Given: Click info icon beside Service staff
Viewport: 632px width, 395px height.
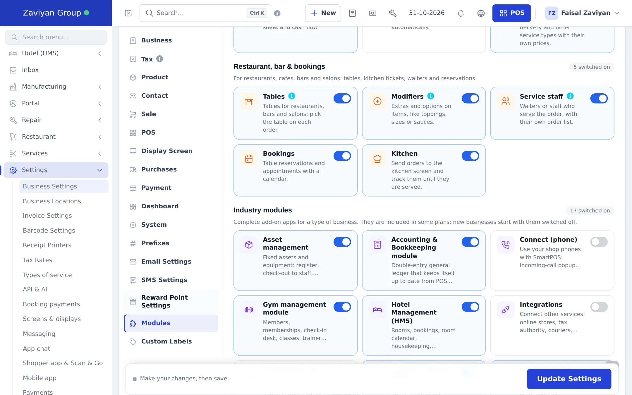Looking at the screenshot, I should [x=570, y=96].
